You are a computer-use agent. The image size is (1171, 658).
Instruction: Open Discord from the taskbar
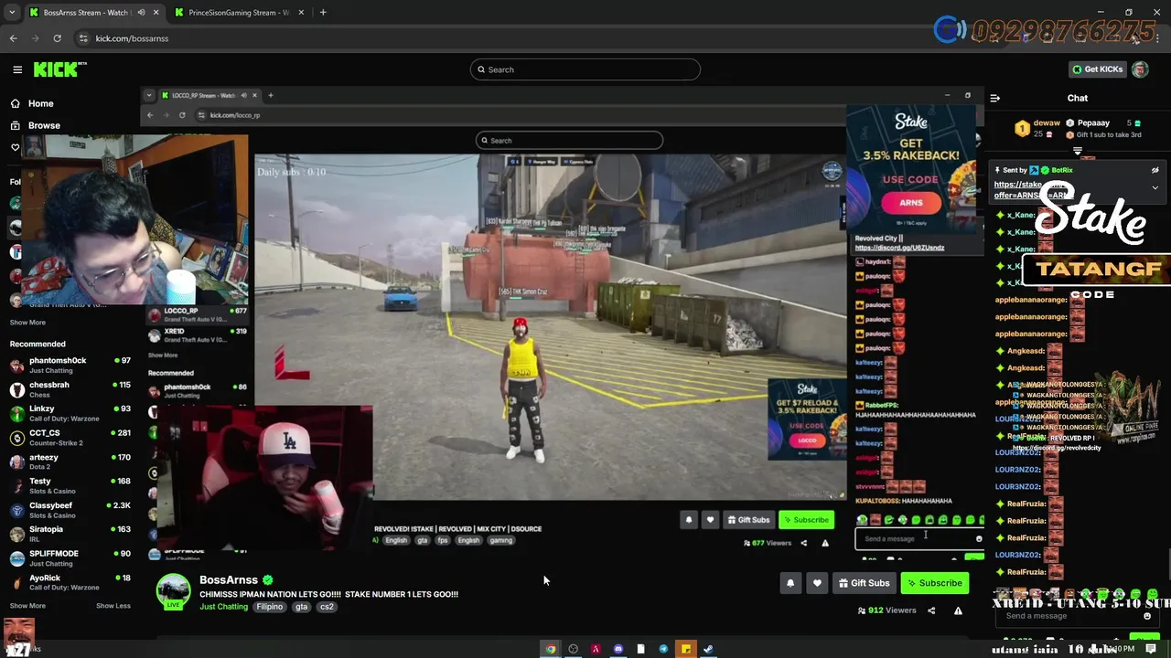[618, 649]
